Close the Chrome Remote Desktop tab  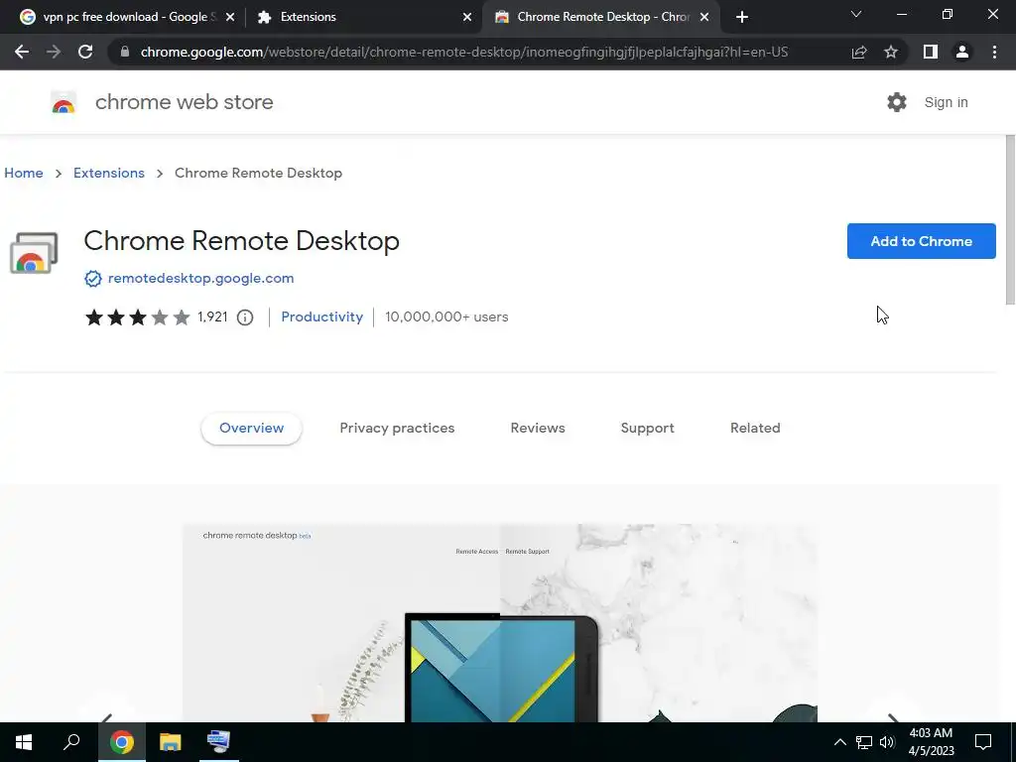click(x=704, y=17)
